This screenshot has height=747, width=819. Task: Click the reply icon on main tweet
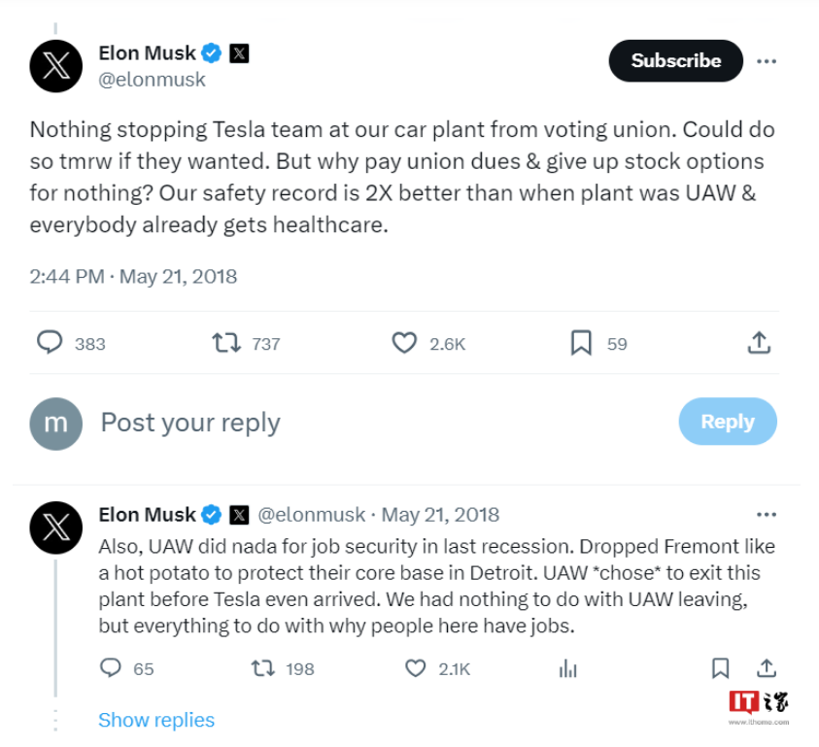coord(50,343)
